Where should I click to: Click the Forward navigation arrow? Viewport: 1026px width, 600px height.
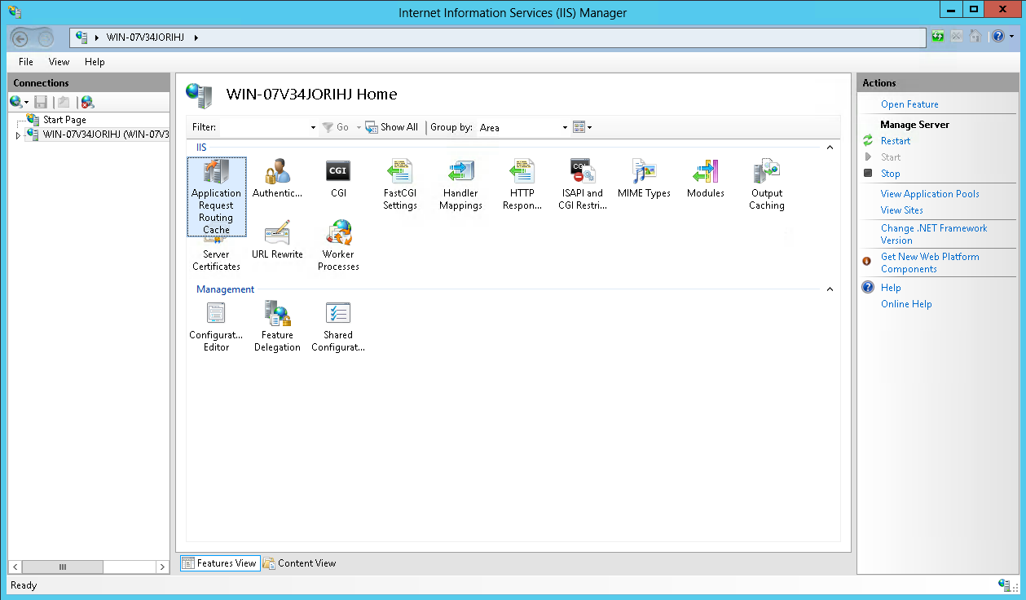coord(46,38)
